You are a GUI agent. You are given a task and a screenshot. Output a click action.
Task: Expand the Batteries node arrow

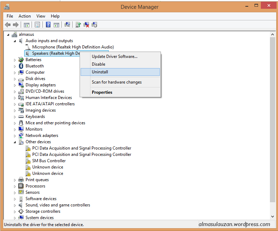[15, 60]
